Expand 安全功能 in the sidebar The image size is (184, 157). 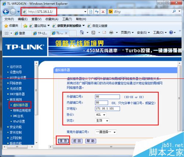[x=16, y=127]
